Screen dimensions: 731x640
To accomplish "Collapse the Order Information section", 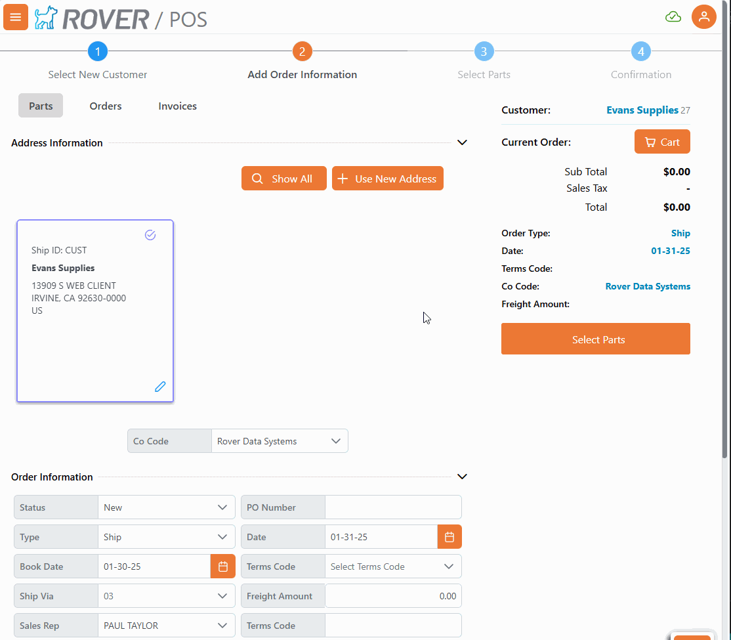I will click(462, 477).
